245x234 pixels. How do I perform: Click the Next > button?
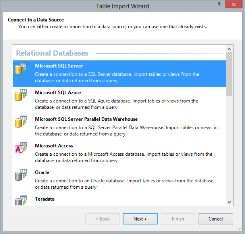pyautogui.click(x=140, y=219)
